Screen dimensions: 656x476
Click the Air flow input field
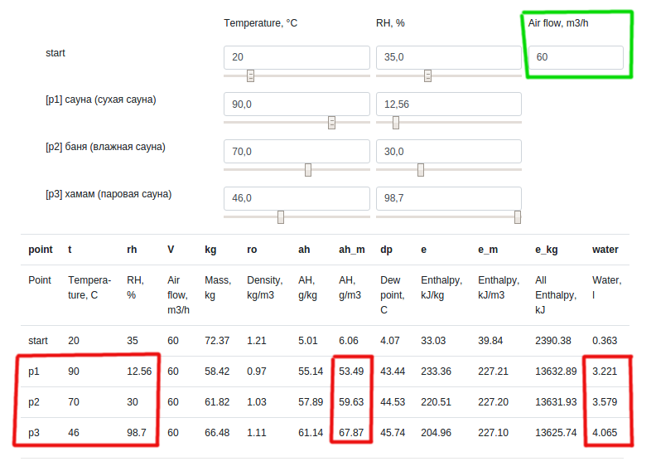pos(576,57)
